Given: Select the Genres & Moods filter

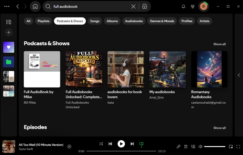Looking at the screenshot, I should click(162, 21).
